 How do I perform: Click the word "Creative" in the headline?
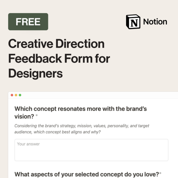[31, 44]
